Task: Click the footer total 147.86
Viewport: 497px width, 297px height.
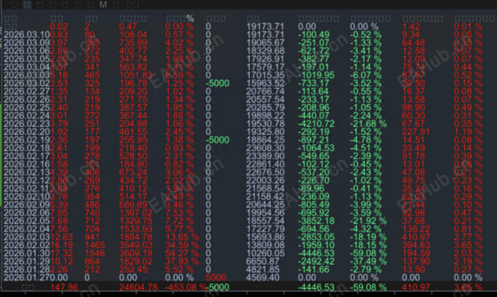Action: (x=64, y=287)
